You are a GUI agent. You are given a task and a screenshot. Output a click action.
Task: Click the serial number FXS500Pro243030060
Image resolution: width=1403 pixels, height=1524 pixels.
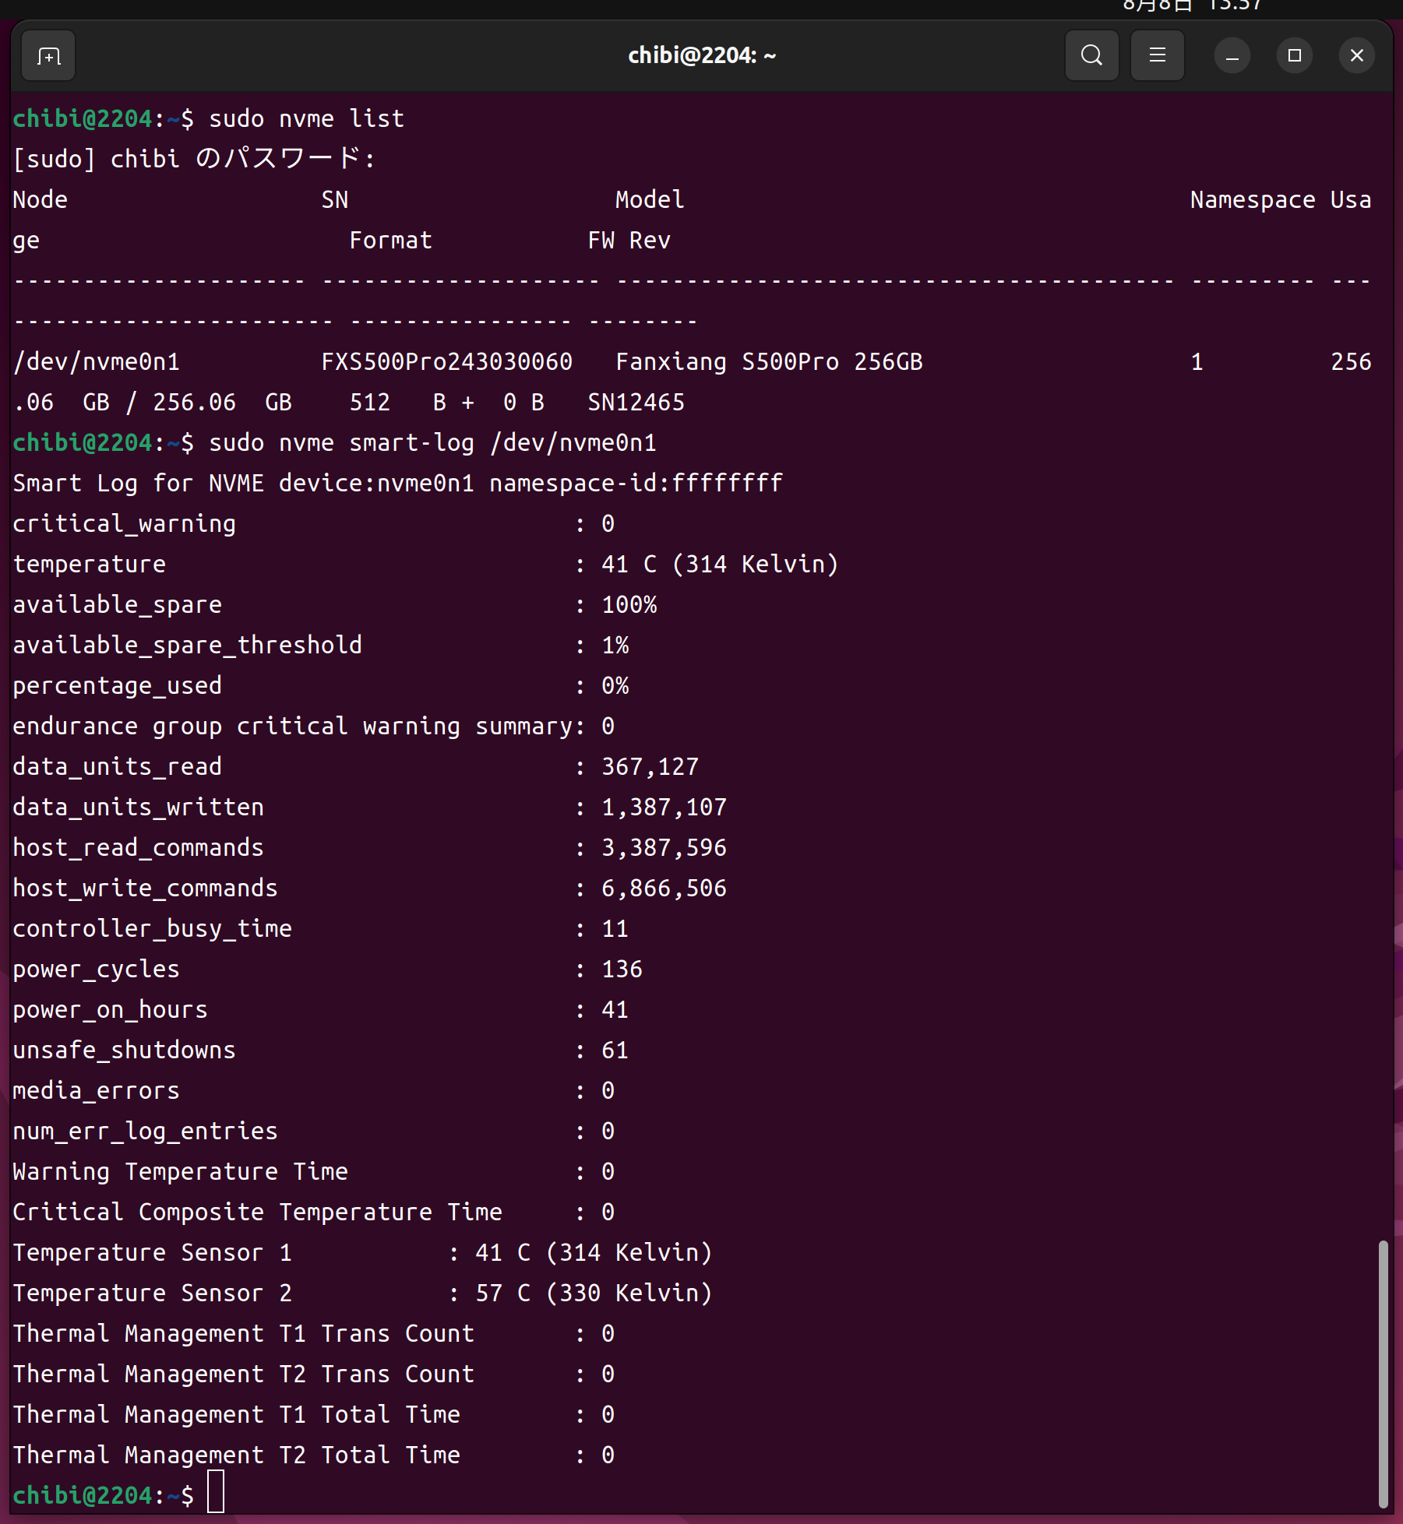(x=446, y=362)
